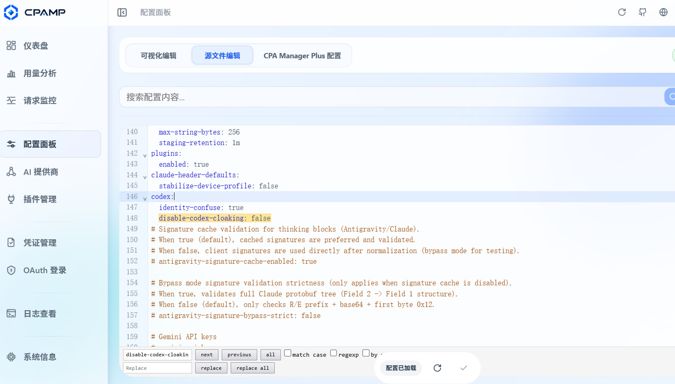Toggle the match case checkbox

(288, 353)
